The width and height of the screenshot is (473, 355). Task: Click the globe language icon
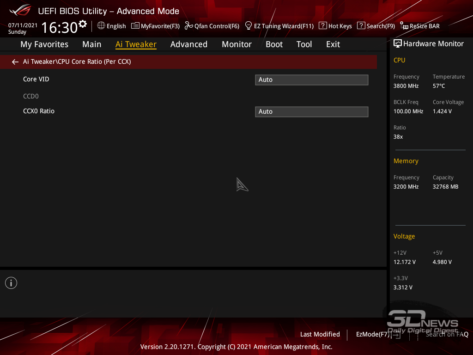pos(101,26)
